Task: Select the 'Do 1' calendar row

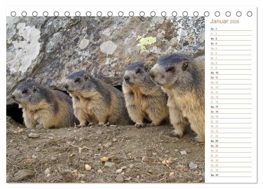Action: pos(231,29)
